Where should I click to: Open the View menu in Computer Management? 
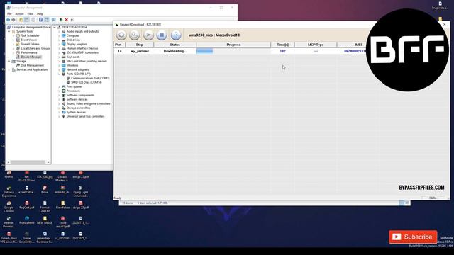[30, 14]
